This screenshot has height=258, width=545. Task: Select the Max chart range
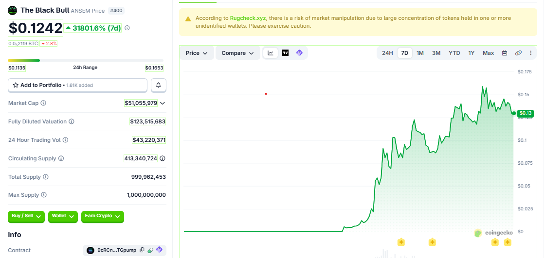pyautogui.click(x=489, y=53)
